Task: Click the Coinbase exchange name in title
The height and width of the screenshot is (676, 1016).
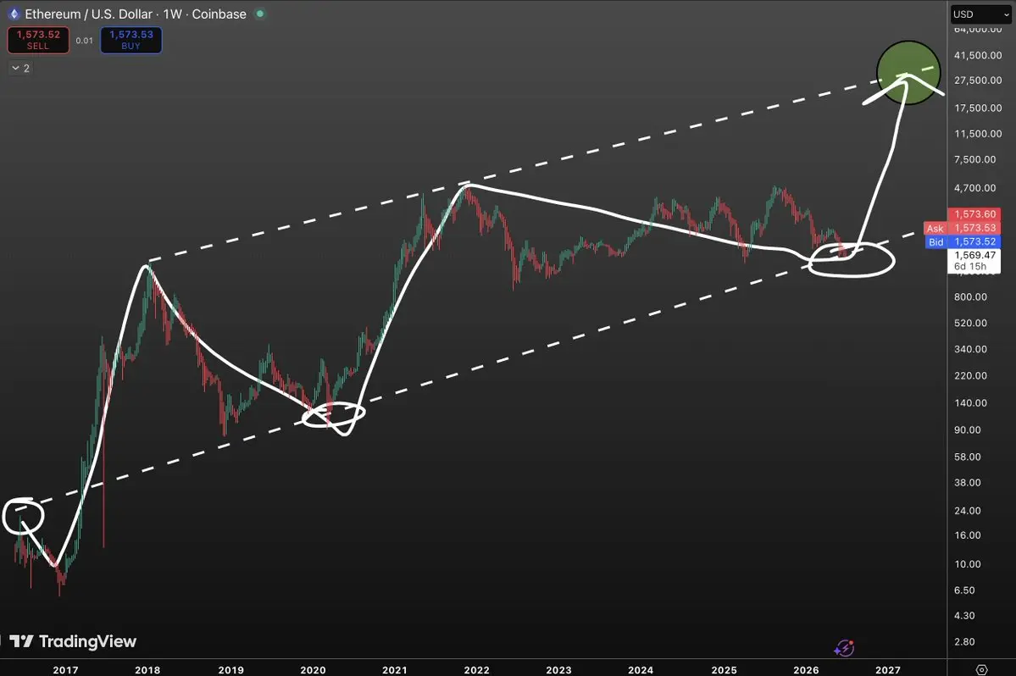Action: 219,14
